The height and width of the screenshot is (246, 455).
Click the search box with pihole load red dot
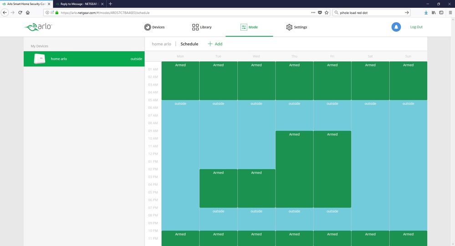coord(372,12)
